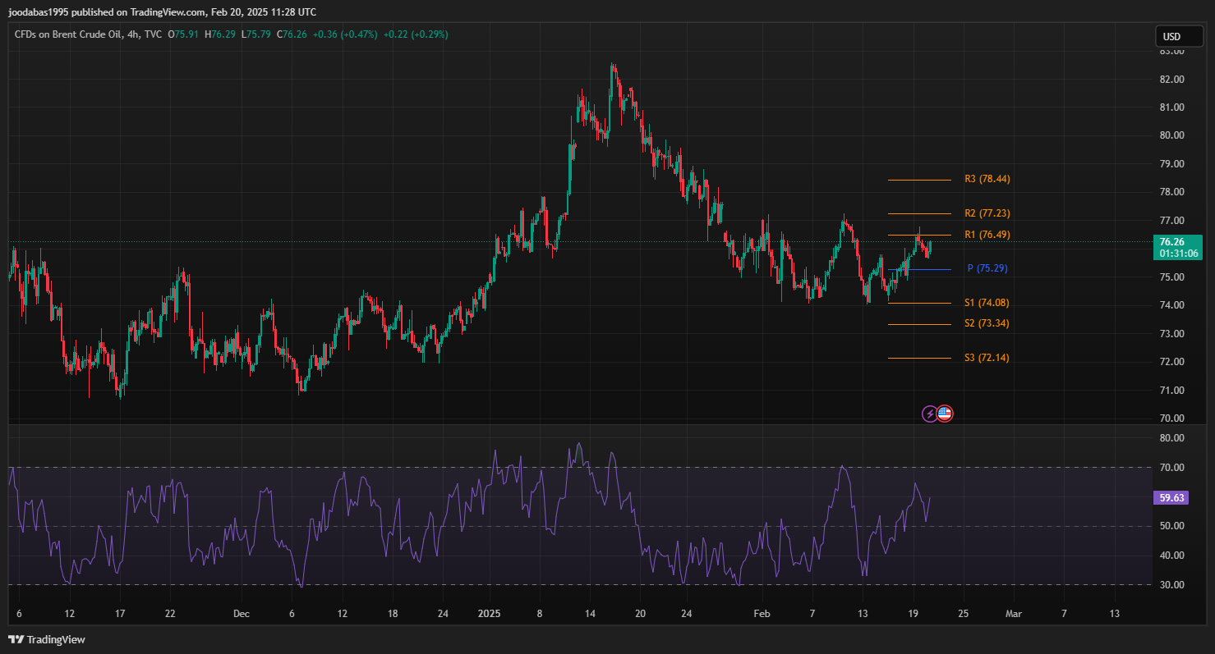Select the S3 (72.14) support label
The width and height of the screenshot is (1215, 654).
click(987, 358)
